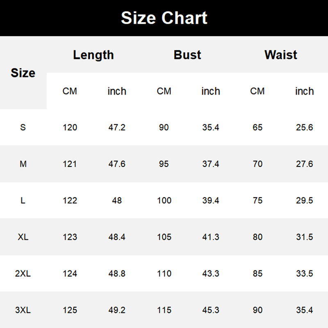Select the Size column header
Image resolution: width=328 pixels, height=328 pixels.
coord(23,73)
